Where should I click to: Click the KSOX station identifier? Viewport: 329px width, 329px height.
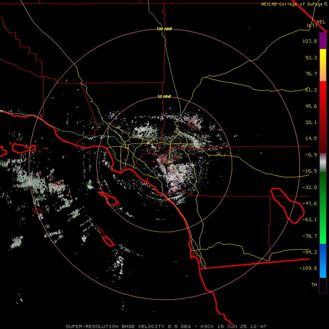pyautogui.click(x=207, y=326)
